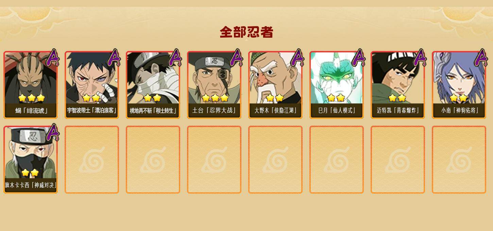Viewport: 493px width, 231px height.
Task: Click the two stars on 宇智波带土 card
Action: tap(91, 98)
